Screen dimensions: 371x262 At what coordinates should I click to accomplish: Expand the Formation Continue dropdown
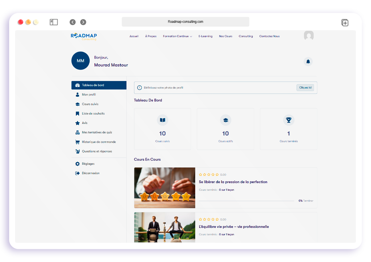[x=178, y=36]
